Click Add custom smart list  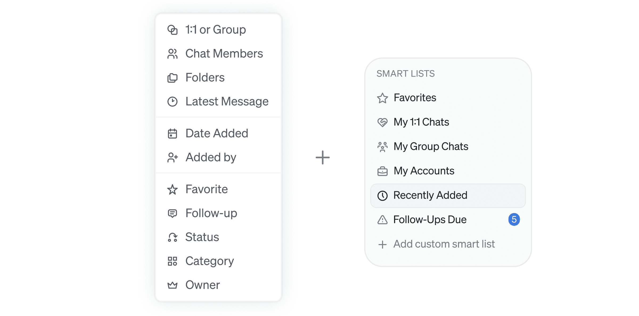(x=444, y=244)
